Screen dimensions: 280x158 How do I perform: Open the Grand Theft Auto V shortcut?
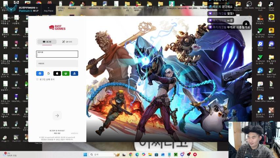tap(271, 73)
